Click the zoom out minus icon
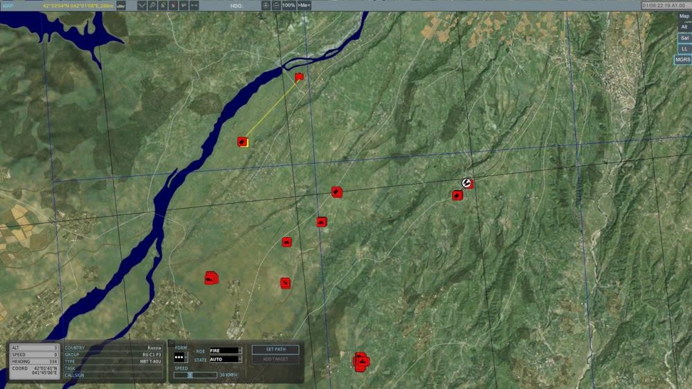Viewport: 692px width, 389px height. [x=276, y=5]
